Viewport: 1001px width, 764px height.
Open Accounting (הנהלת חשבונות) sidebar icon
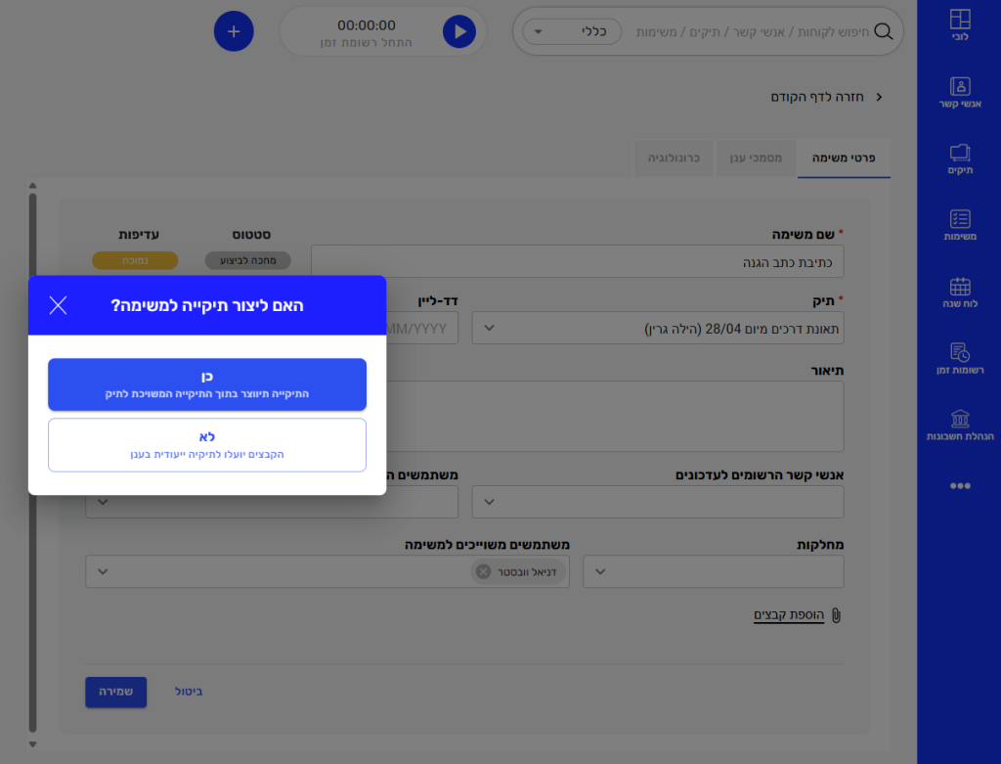[960, 426]
